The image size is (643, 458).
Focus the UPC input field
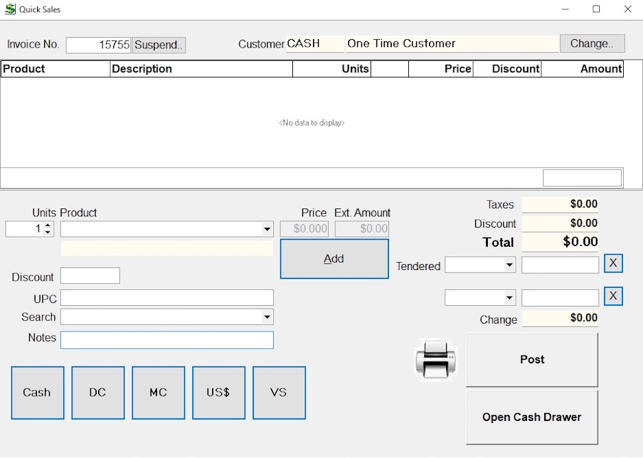(166, 298)
